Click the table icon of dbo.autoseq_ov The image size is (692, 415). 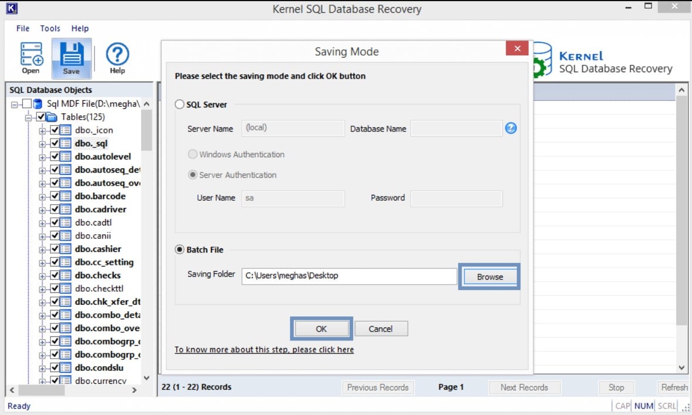(65, 183)
